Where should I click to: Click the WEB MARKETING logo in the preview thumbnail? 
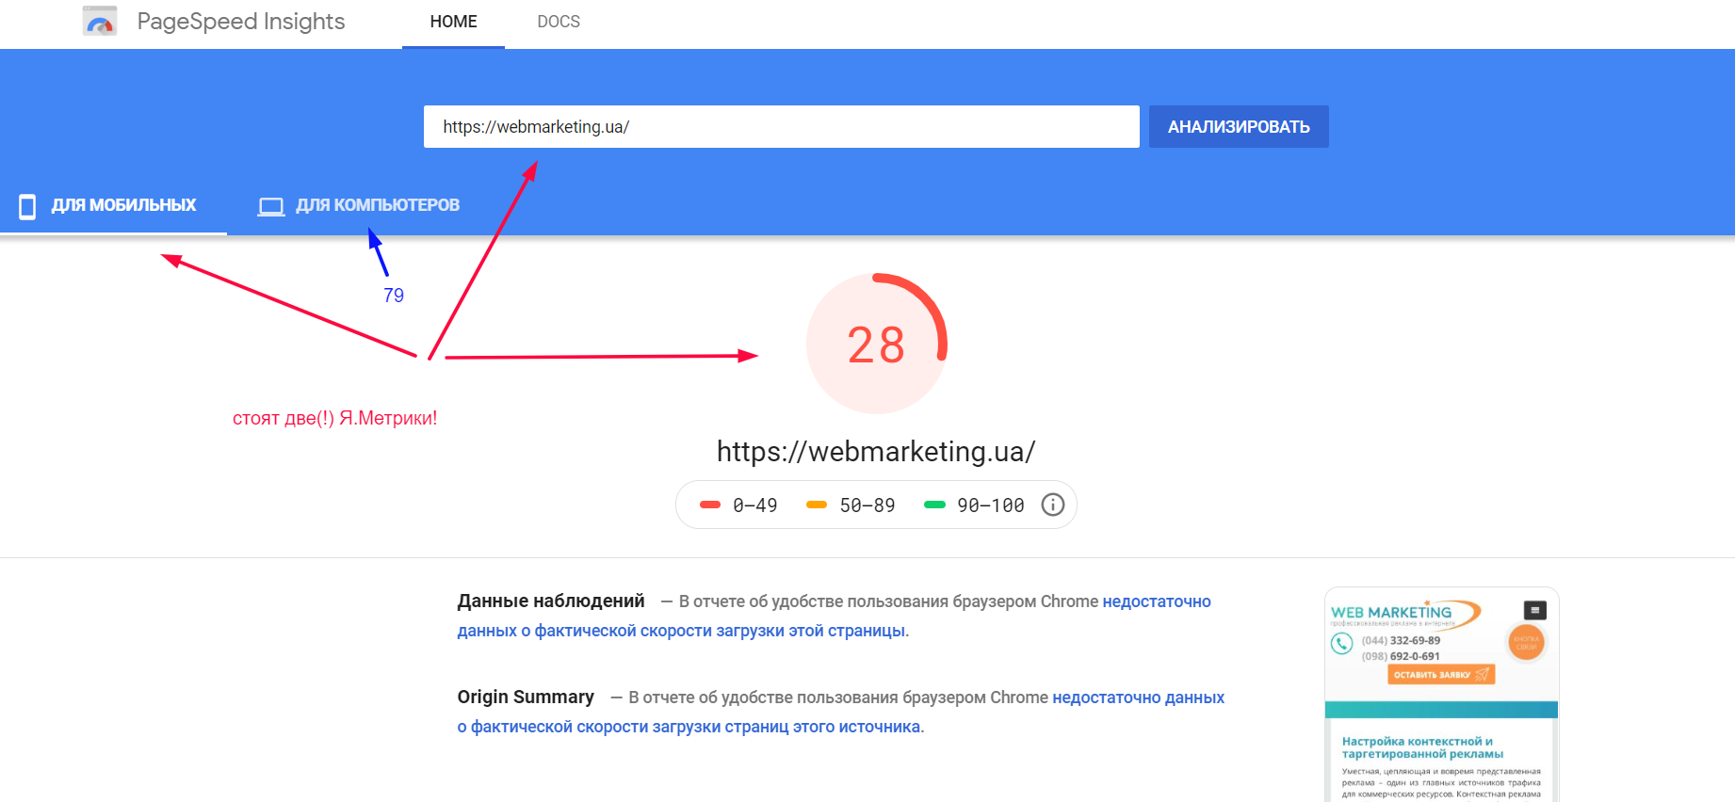pyautogui.click(x=1392, y=613)
